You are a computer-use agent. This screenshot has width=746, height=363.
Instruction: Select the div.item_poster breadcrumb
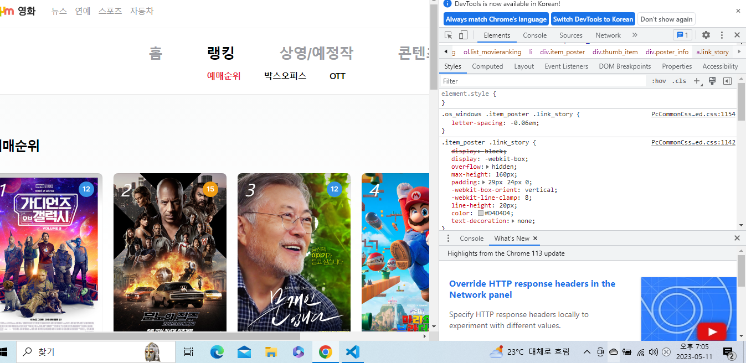pos(562,52)
